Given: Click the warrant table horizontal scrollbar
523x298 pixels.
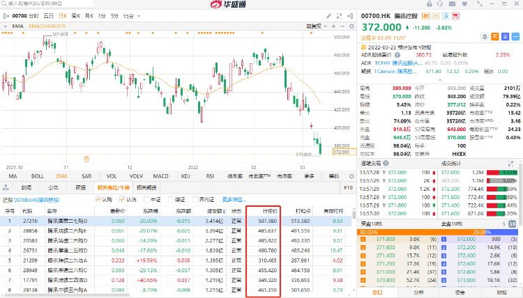Looking at the screenshot, I should [x=67, y=295].
